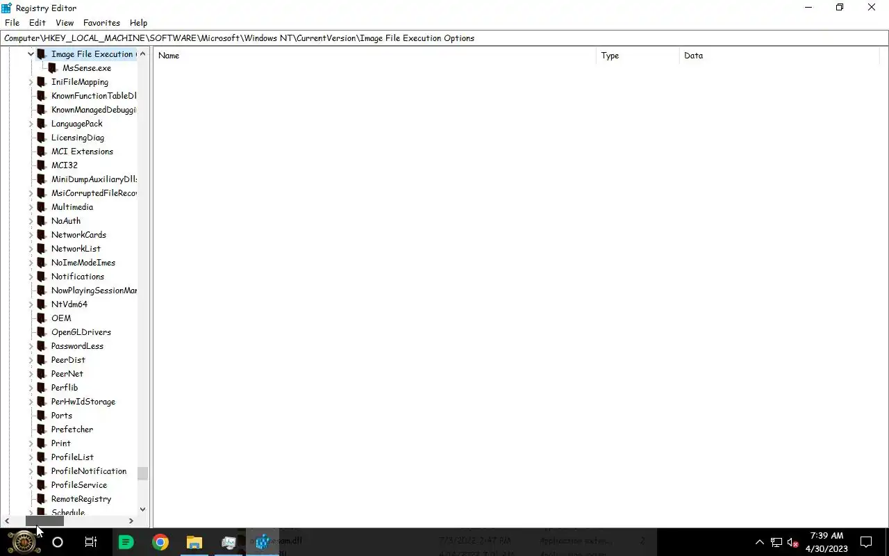The width and height of the screenshot is (889, 556).
Task: Switch to Registry Editor taskbar icon
Action: (x=263, y=542)
